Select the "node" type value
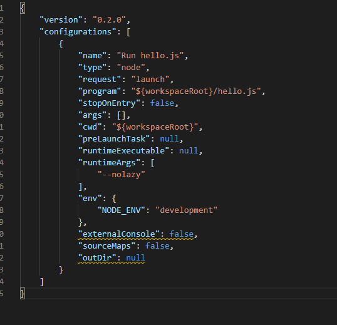 point(131,68)
